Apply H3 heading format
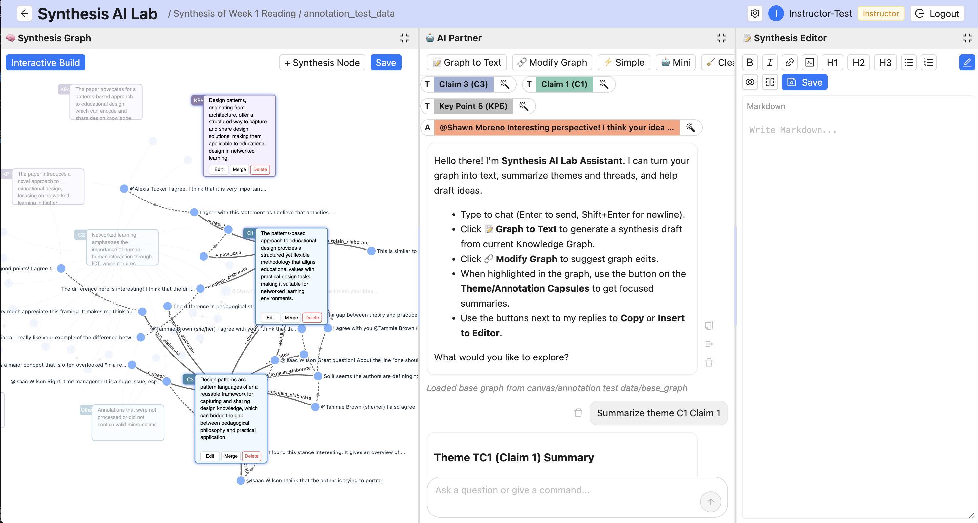 pyautogui.click(x=885, y=62)
